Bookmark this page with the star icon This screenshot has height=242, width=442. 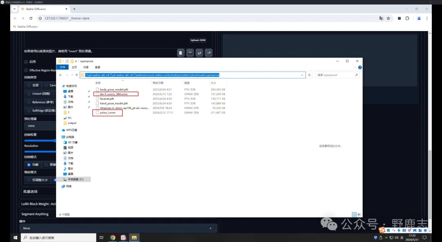388,18
